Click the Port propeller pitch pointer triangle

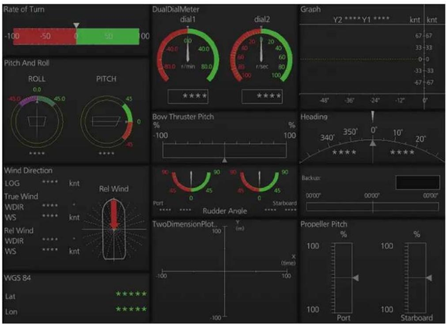pyautogui.click(x=355, y=278)
